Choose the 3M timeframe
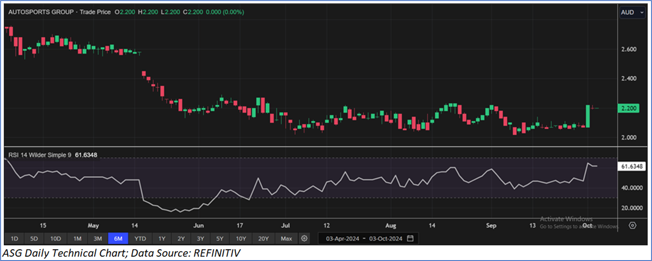Image resolution: width=652 pixels, height=261 pixels. (x=98, y=238)
